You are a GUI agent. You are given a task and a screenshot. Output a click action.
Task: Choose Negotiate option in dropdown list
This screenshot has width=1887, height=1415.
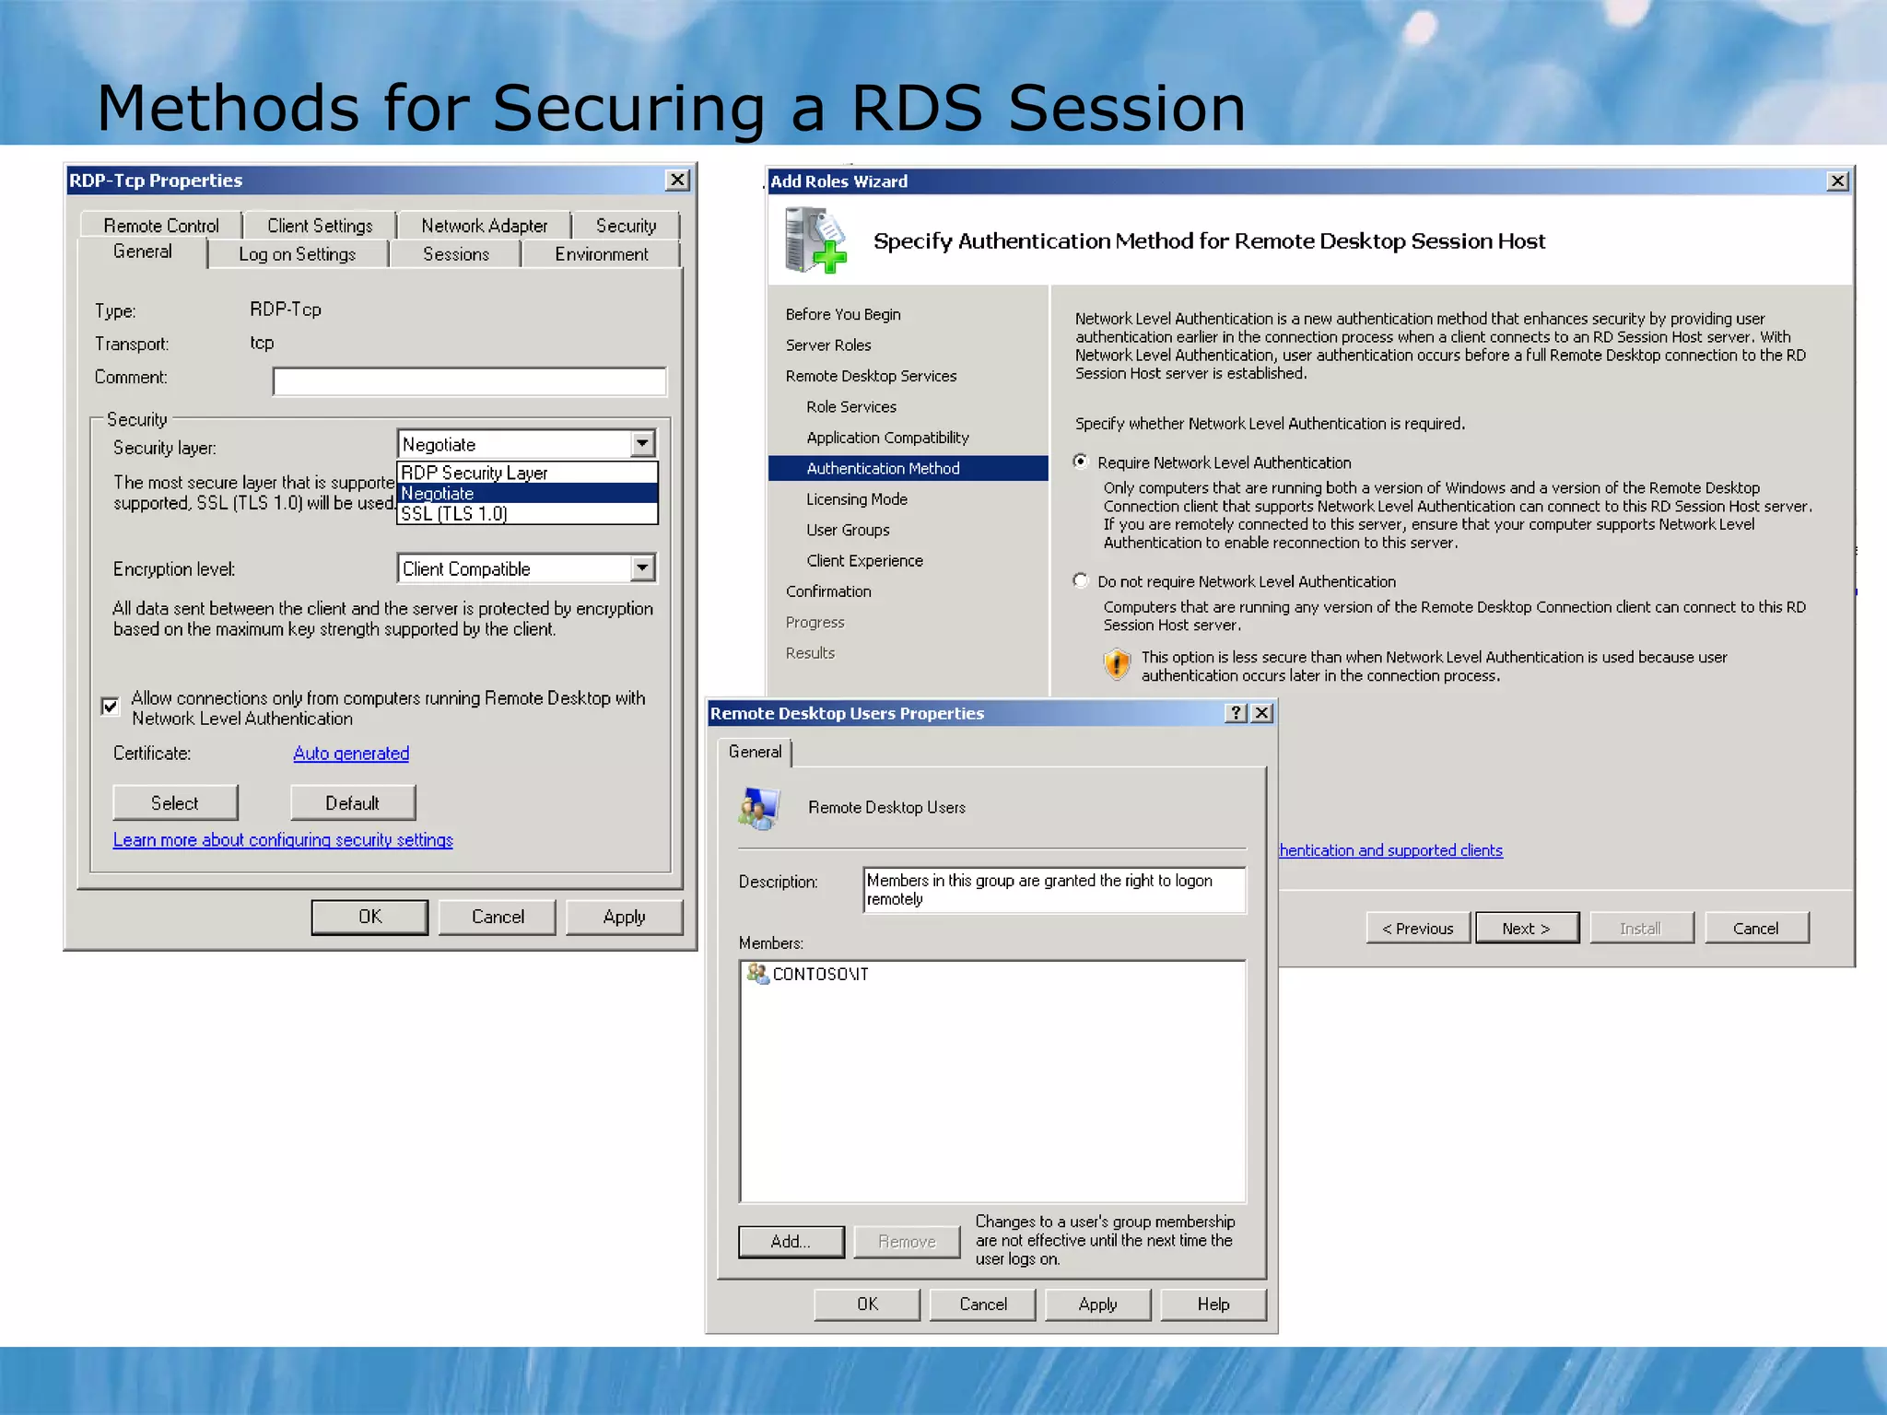click(527, 494)
